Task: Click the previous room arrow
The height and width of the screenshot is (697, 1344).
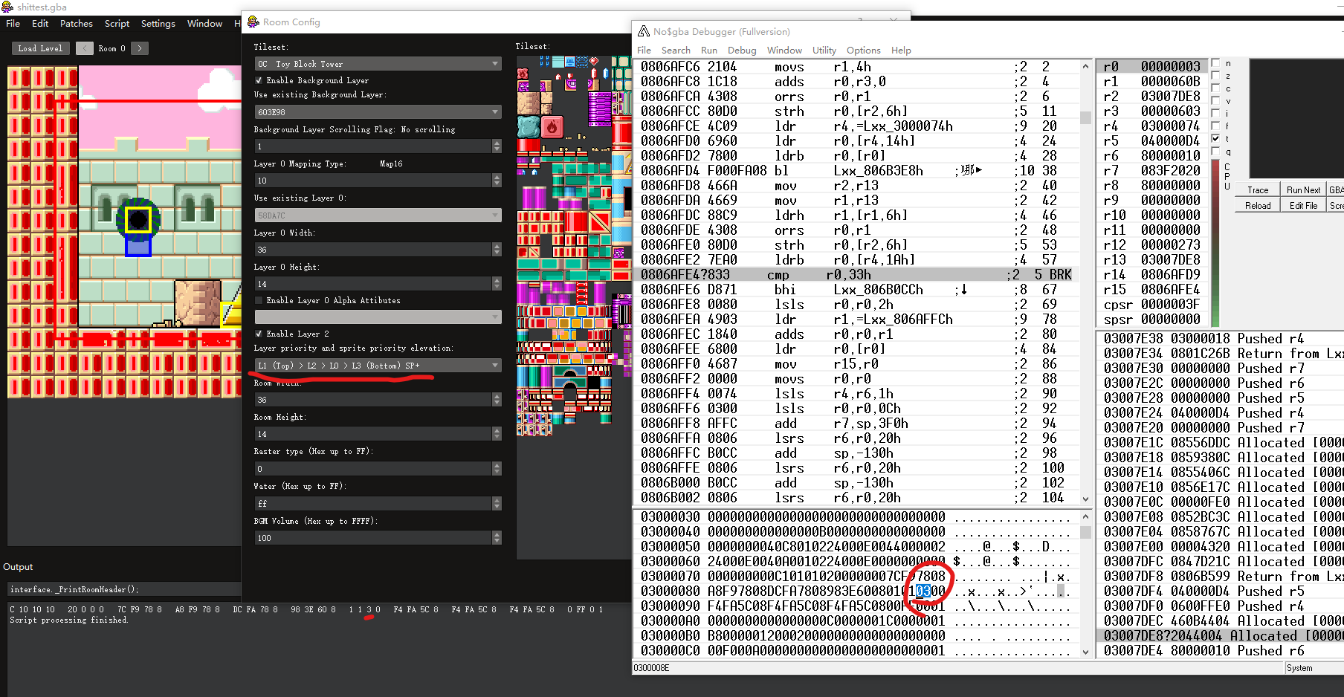Action: pos(85,48)
